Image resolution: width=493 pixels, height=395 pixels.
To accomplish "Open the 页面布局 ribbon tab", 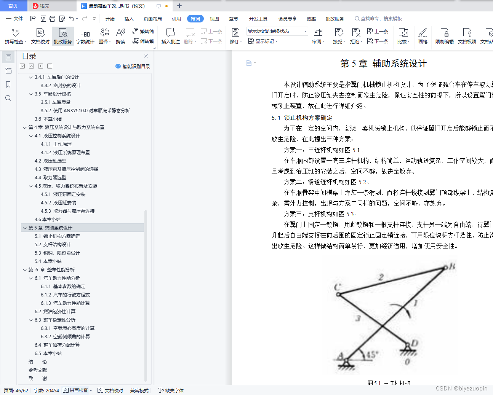I will [153, 19].
